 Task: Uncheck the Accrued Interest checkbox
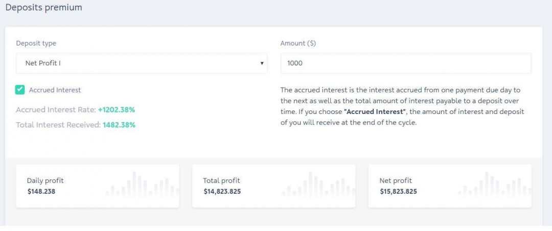tap(20, 90)
